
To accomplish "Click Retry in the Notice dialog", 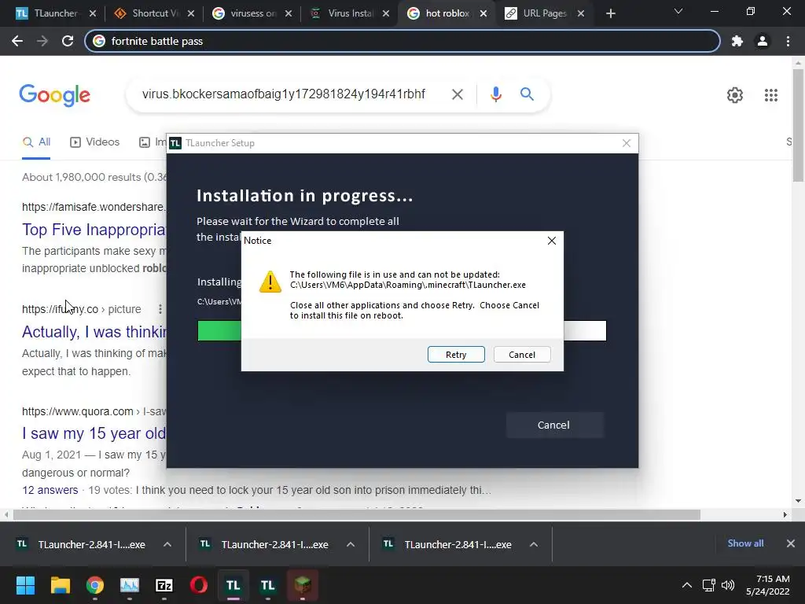I will [x=456, y=355].
